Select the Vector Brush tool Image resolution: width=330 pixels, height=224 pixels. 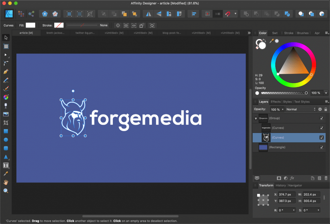pyautogui.click(x=6, y=89)
